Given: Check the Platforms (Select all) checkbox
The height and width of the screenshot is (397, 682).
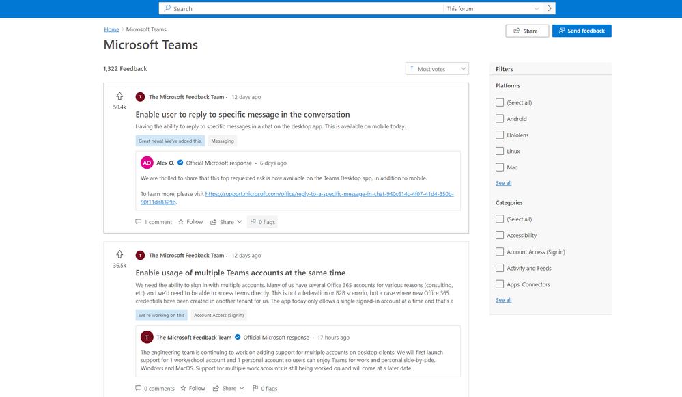Looking at the screenshot, I should [x=500, y=102].
